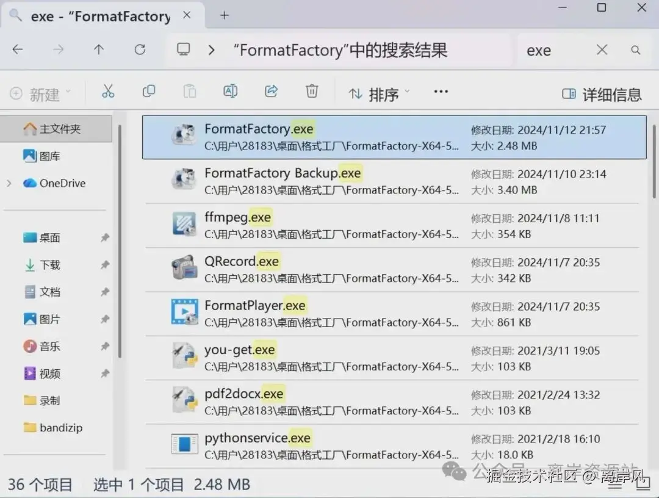Screen dimensions: 659x498
Task: Click the sidebar vertical scrollbar
Action: [x=120, y=241]
